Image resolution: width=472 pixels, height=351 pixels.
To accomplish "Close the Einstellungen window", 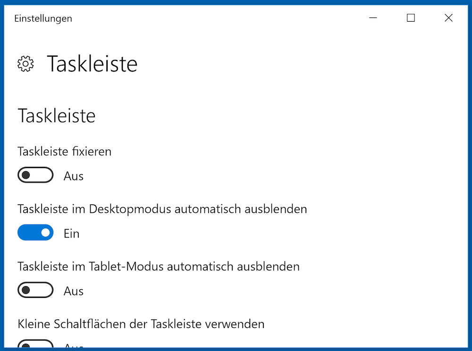I will click(x=448, y=18).
